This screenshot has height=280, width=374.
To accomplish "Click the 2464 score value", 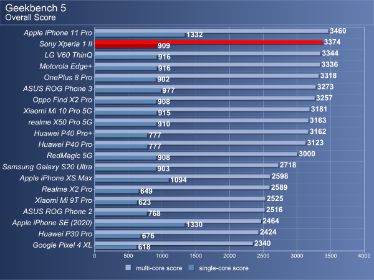I will 271,221.
